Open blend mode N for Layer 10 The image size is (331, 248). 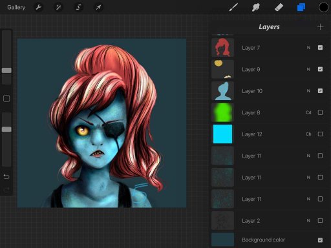point(308,91)
